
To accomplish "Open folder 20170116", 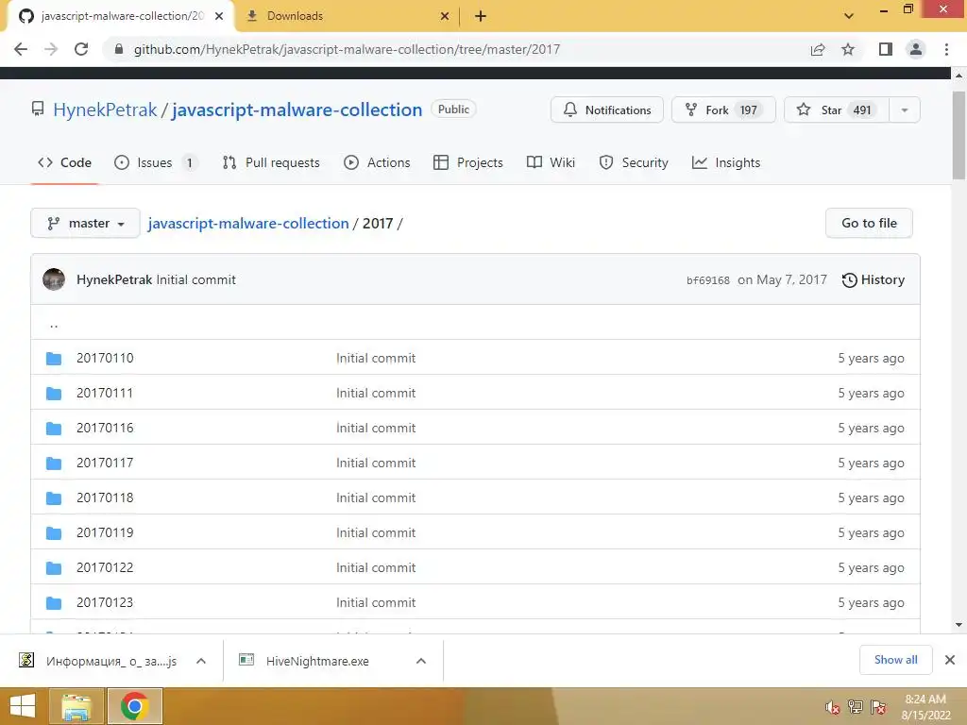I will tap(105, 428).
